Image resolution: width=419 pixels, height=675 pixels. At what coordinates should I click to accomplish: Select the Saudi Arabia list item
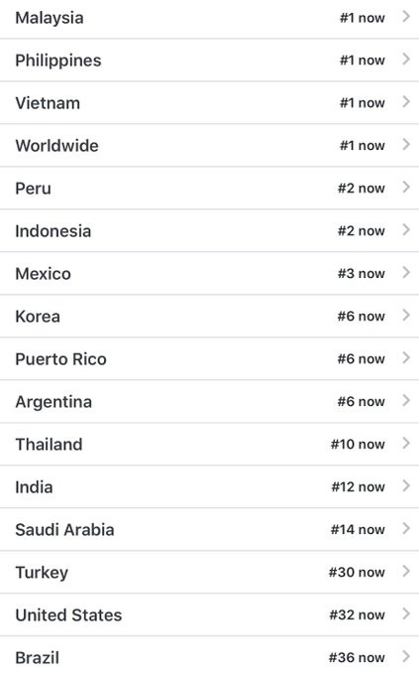209,529
